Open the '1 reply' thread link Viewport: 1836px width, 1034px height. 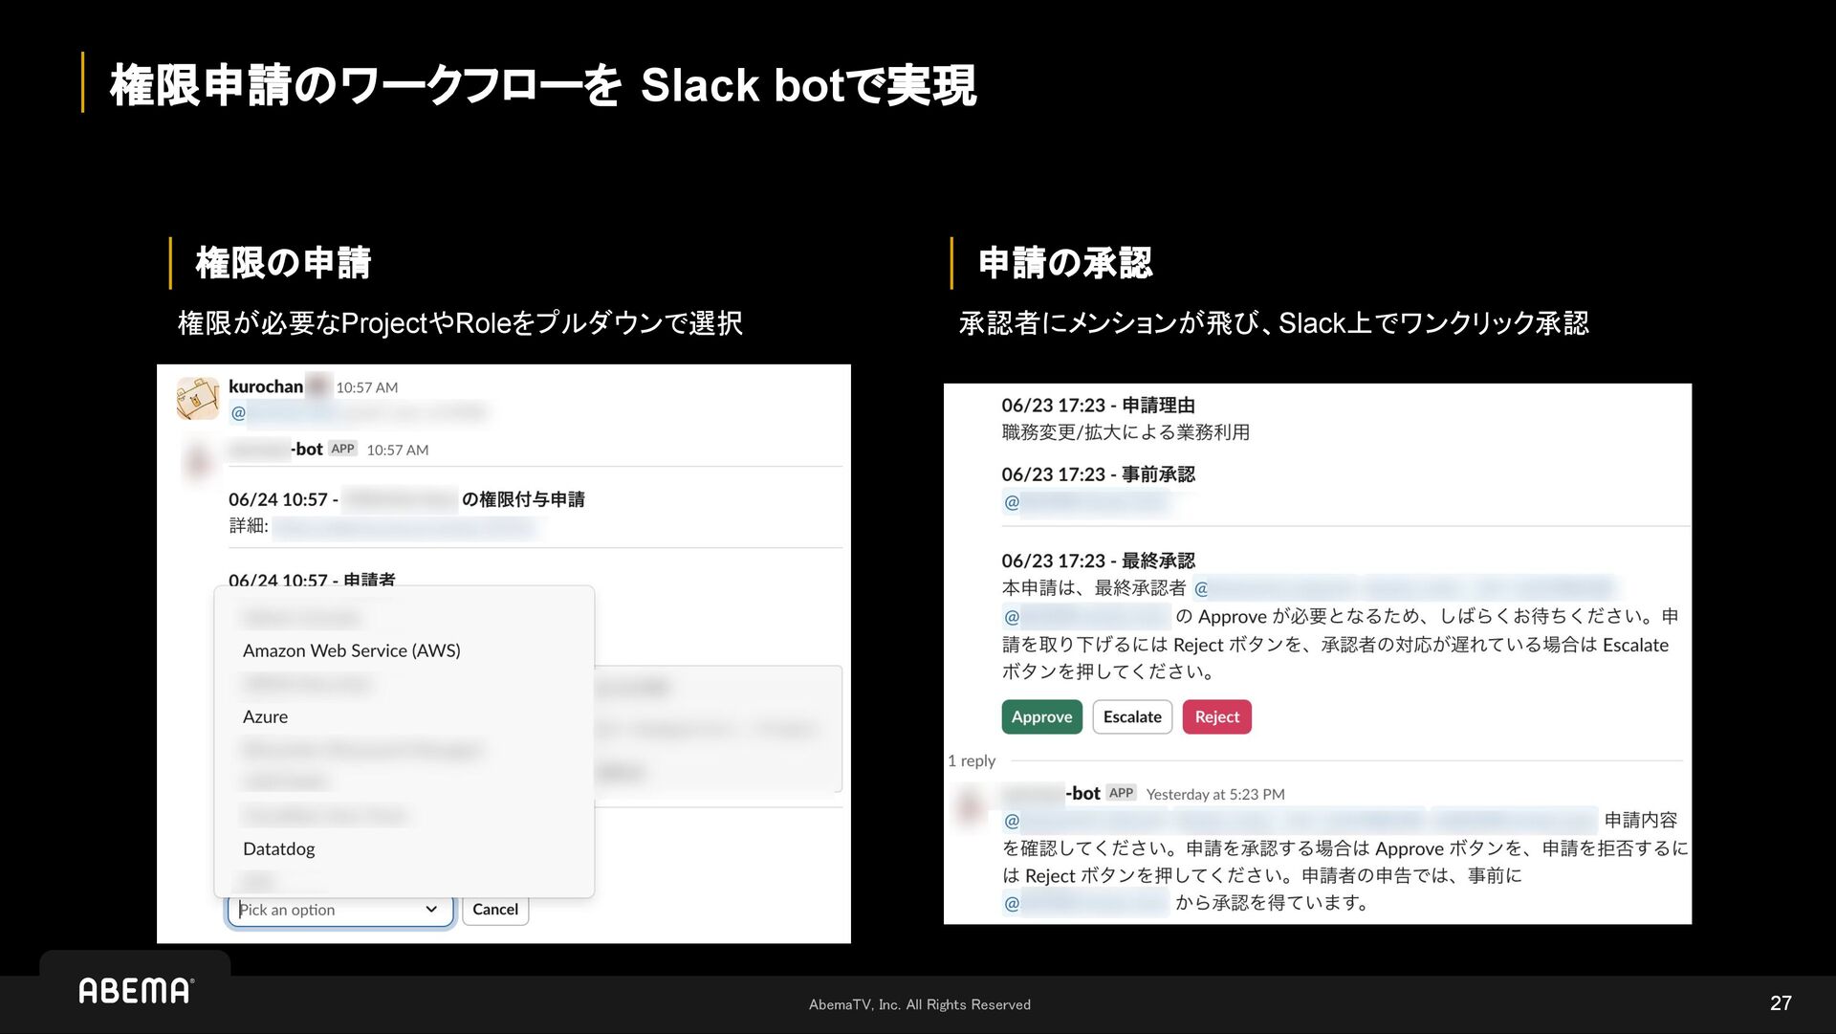coord(971,760)
